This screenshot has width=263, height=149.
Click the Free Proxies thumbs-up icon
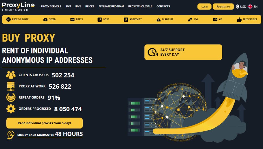239,20
